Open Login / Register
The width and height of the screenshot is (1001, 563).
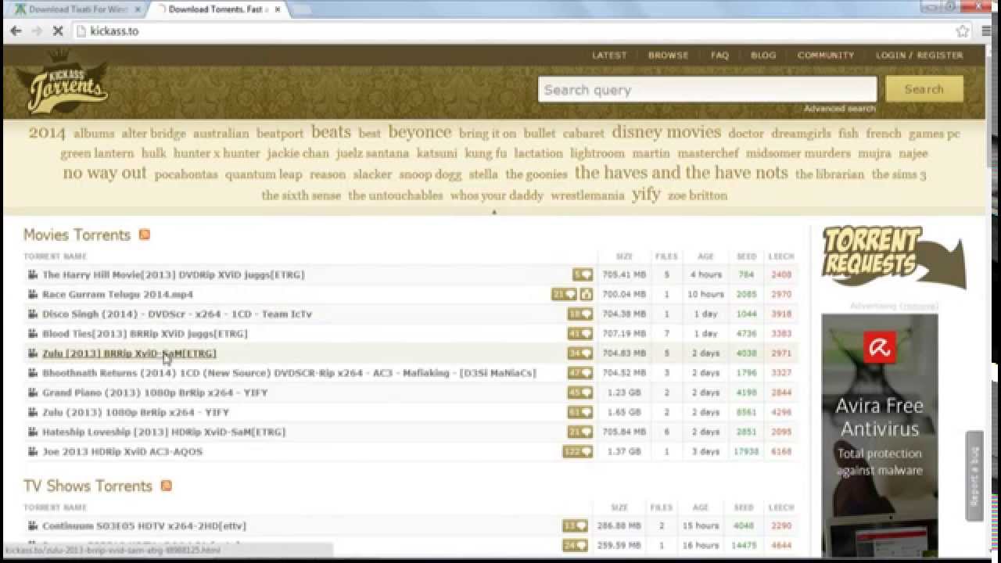pos(920,56)
